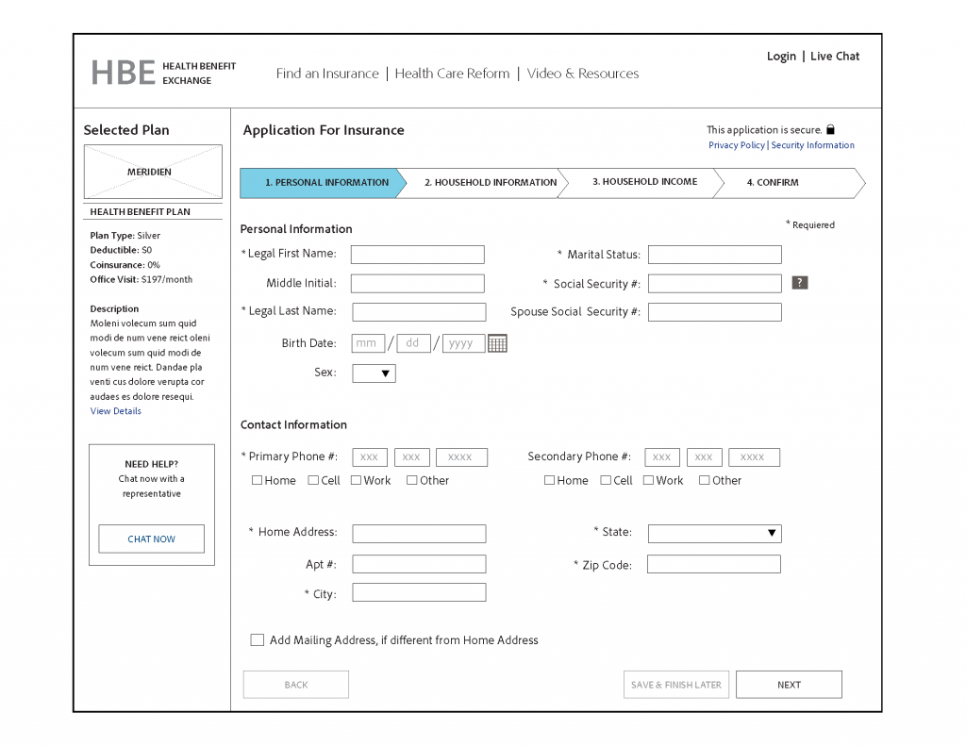
Task: Check Other under Secondary Phone
Action: point(704,480)
